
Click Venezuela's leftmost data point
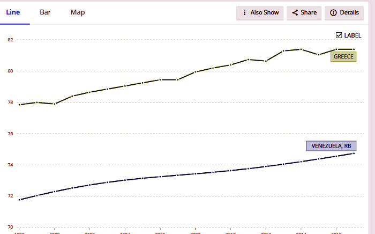pyautogui.click(x=20, y=200)
